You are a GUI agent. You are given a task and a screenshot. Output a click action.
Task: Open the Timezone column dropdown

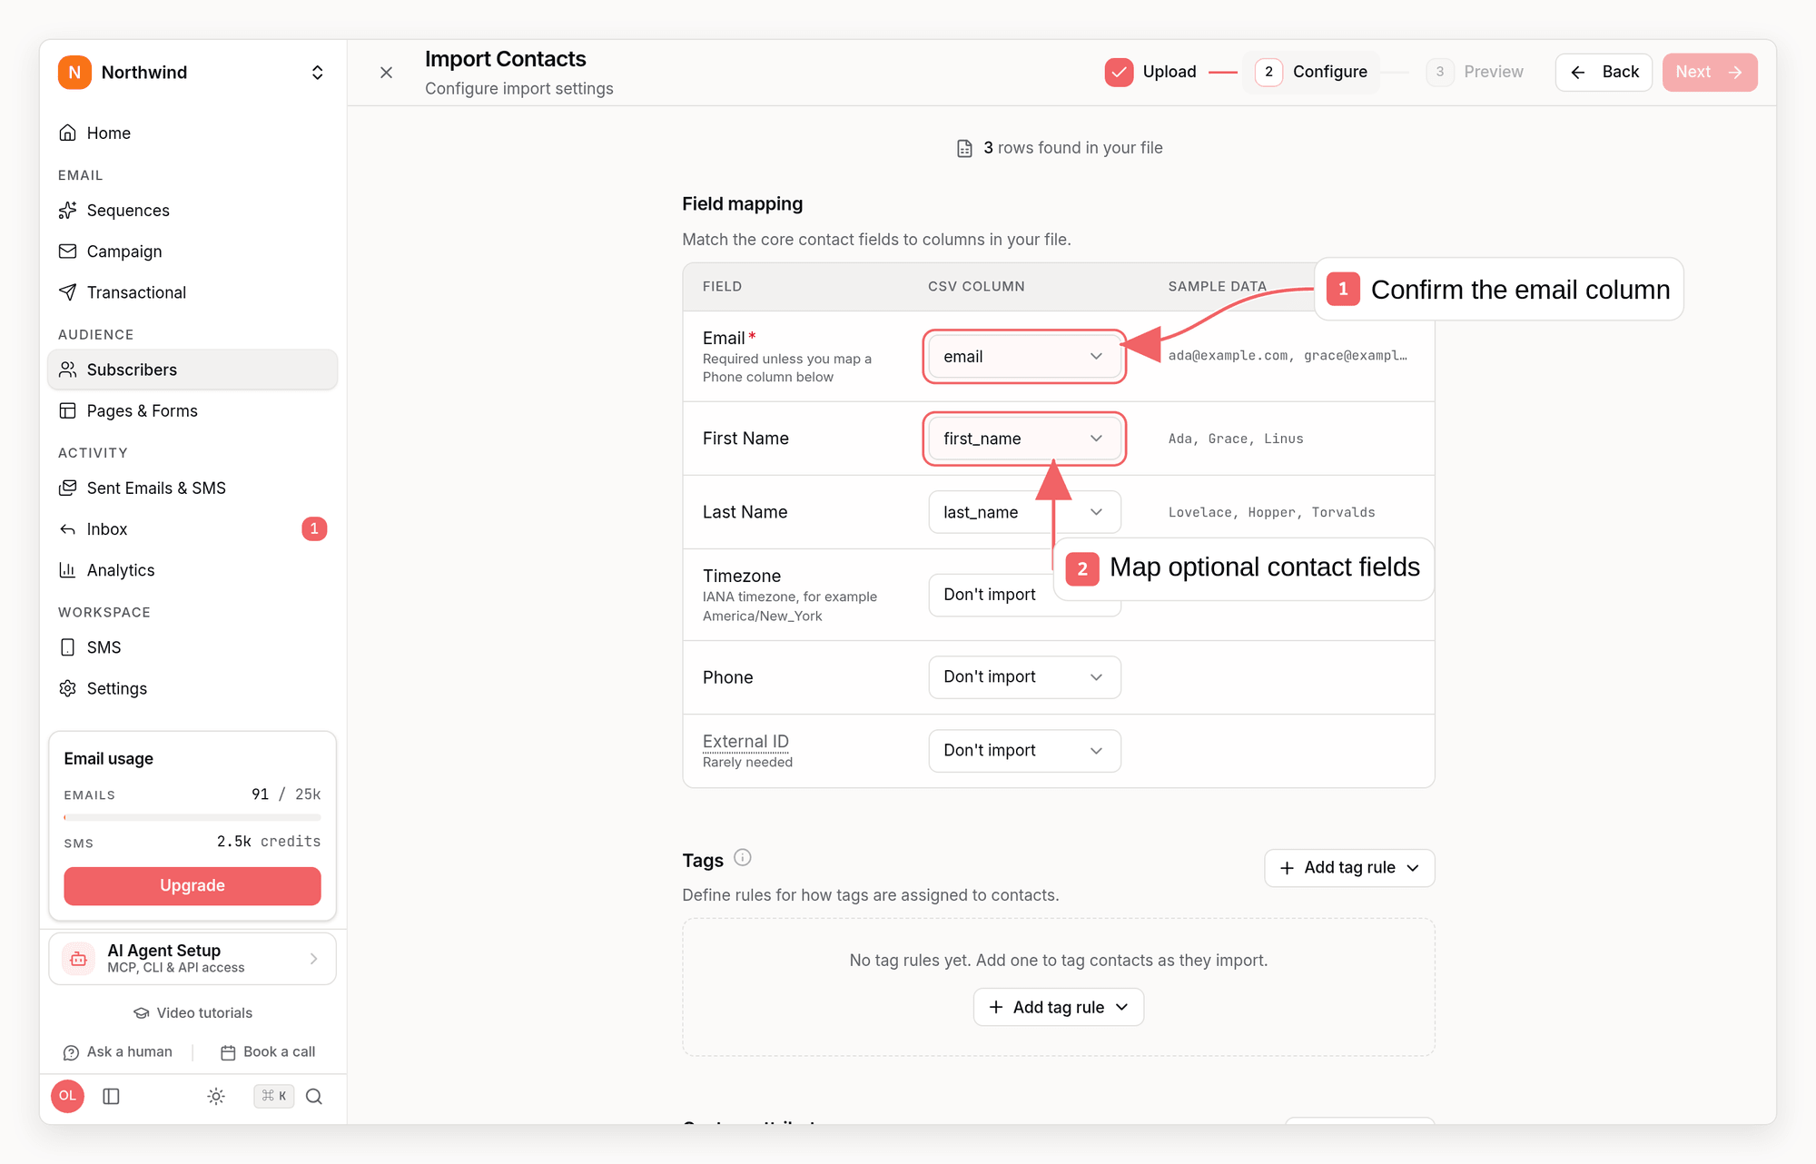(x=1024, y=595)
